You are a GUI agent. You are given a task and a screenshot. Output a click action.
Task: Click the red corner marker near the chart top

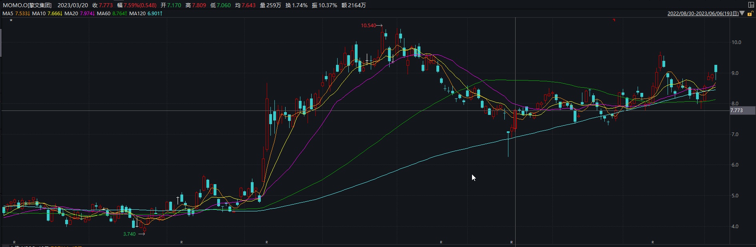tap(614, 19)
